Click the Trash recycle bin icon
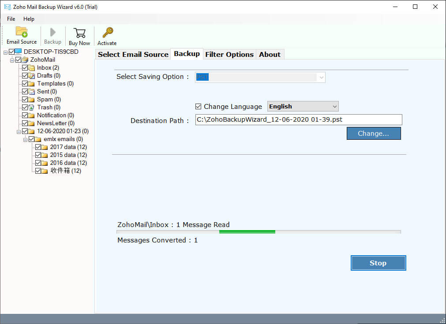The height and width of the screenshot is (324, 446). 32,108
